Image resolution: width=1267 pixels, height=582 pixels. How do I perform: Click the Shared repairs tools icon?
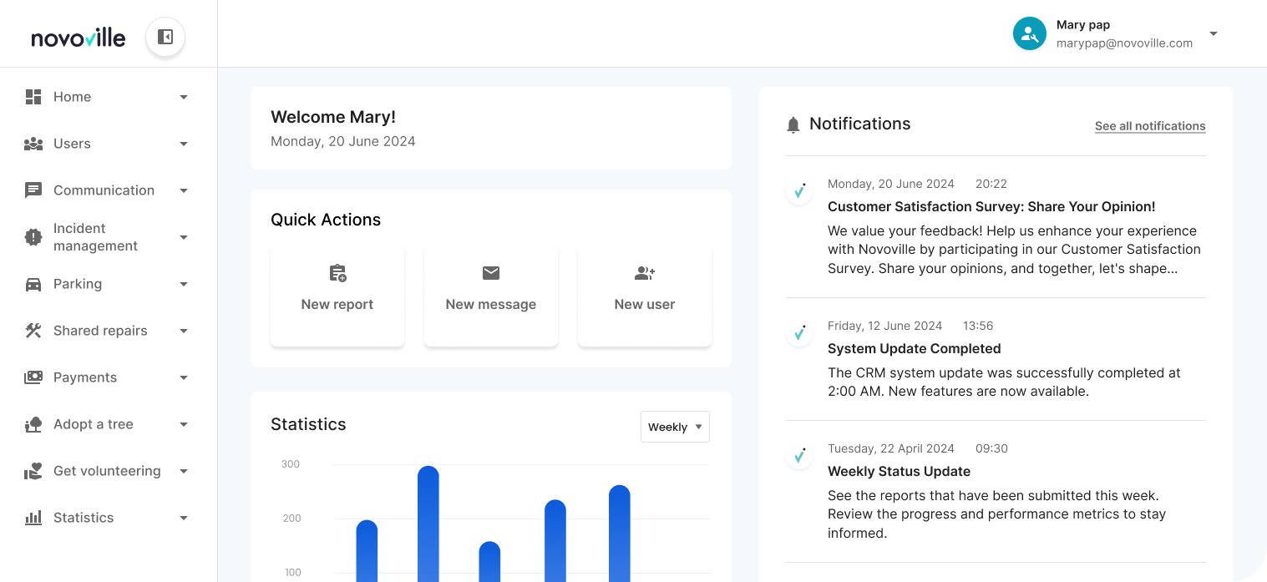pos(33,331)
